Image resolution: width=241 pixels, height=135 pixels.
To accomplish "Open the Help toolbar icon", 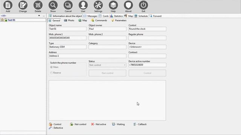I will pyautogui.click(x=113, y=5).
